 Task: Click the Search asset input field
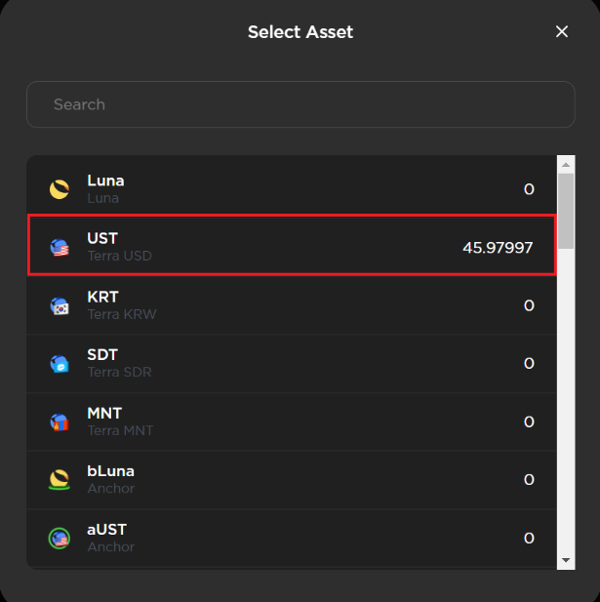[x=300, y=104]
